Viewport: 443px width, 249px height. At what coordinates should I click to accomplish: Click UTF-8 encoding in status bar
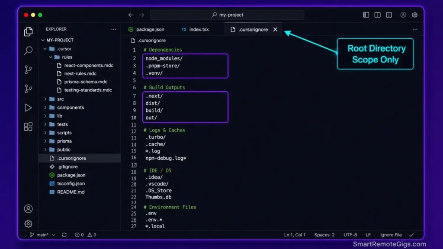tap(350, 235)
